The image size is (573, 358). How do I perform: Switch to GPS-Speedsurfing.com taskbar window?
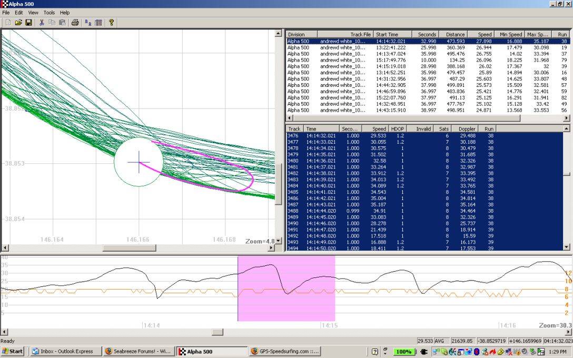pos(283,351)
